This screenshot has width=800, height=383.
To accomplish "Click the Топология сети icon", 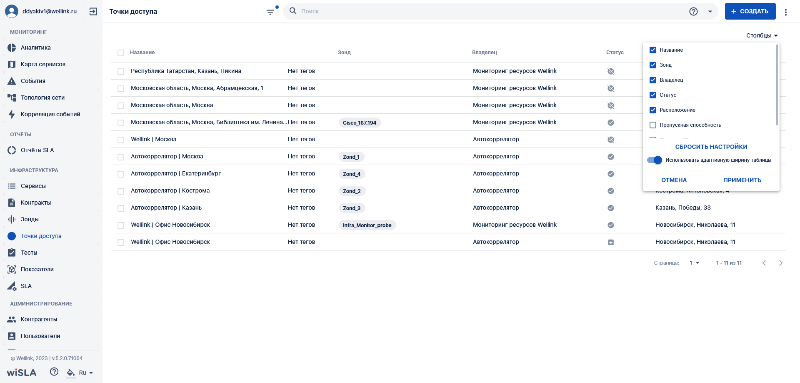I will click(12, 98).
